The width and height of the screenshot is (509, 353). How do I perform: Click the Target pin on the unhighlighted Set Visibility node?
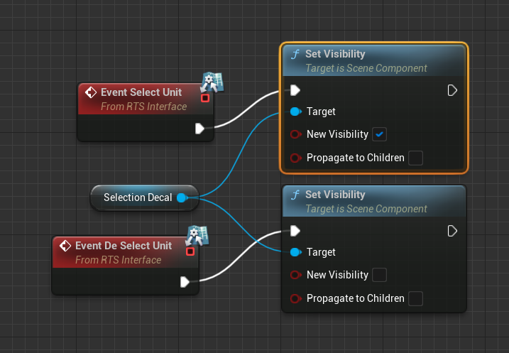[295, 252]
